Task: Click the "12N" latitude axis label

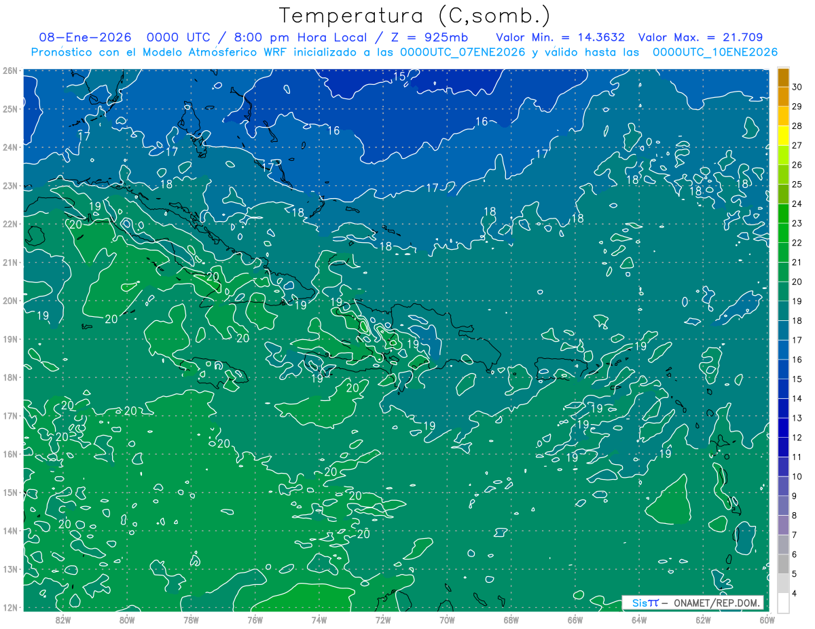Action: coord(10,607)
